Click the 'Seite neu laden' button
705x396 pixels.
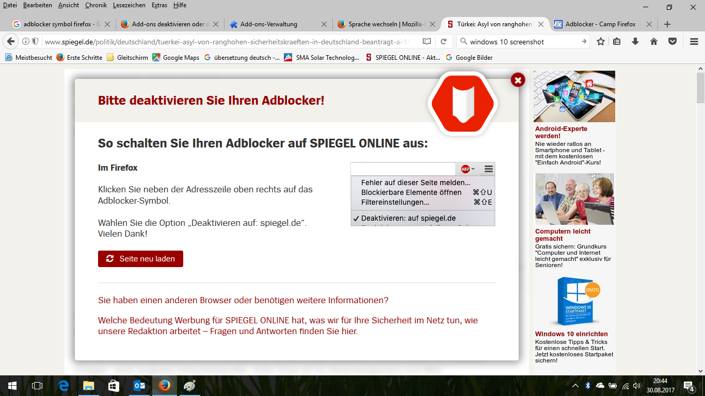(x=140, y=259)
